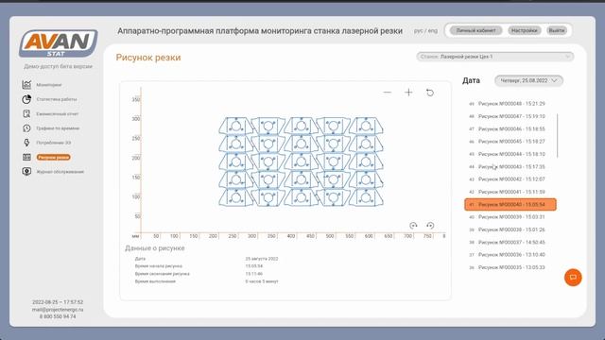Select Рисунок №000035 - 13:05:33
The width and height of the screenshot is (605, 340).
click(510, 267)
